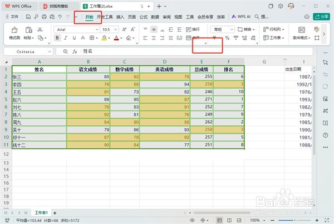Click the Save icon in quick toolbar
The height and width of the screenshot is (224, 334).
(28, 17)
